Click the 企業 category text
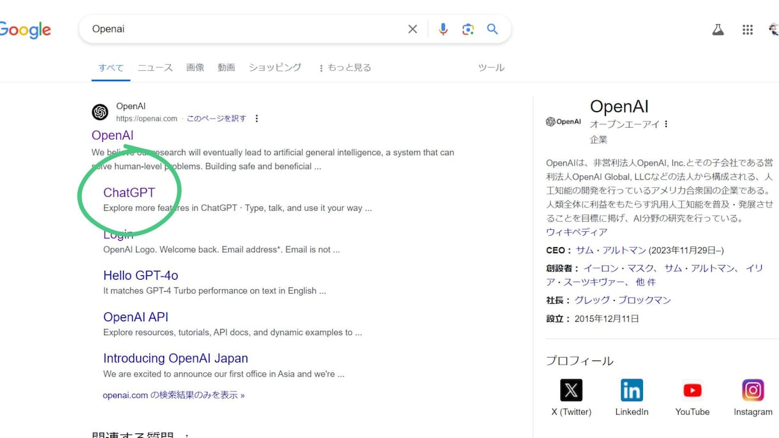The image size is (779, 438). tap(598, 139)
